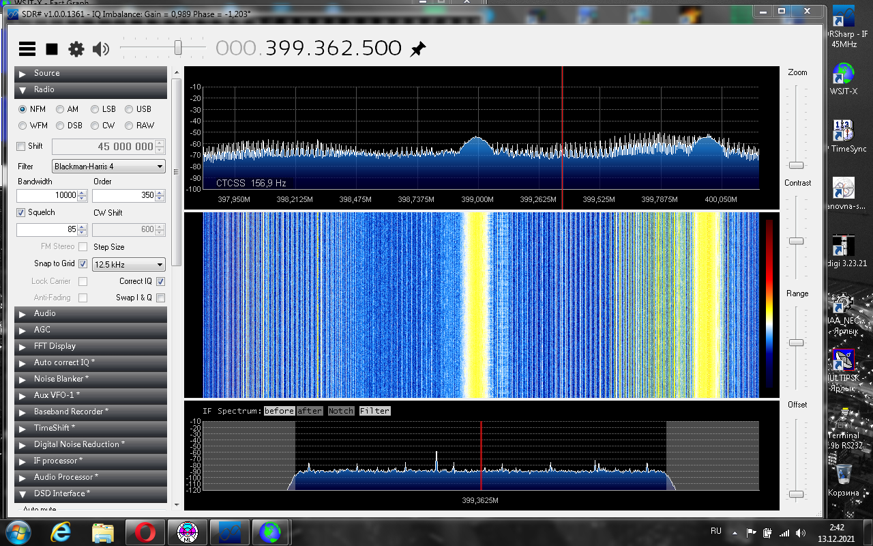Open Opera browser from the taskbar
Image resolution: width=873 pixels, height=546 pixels.
(x=145, y=531)
